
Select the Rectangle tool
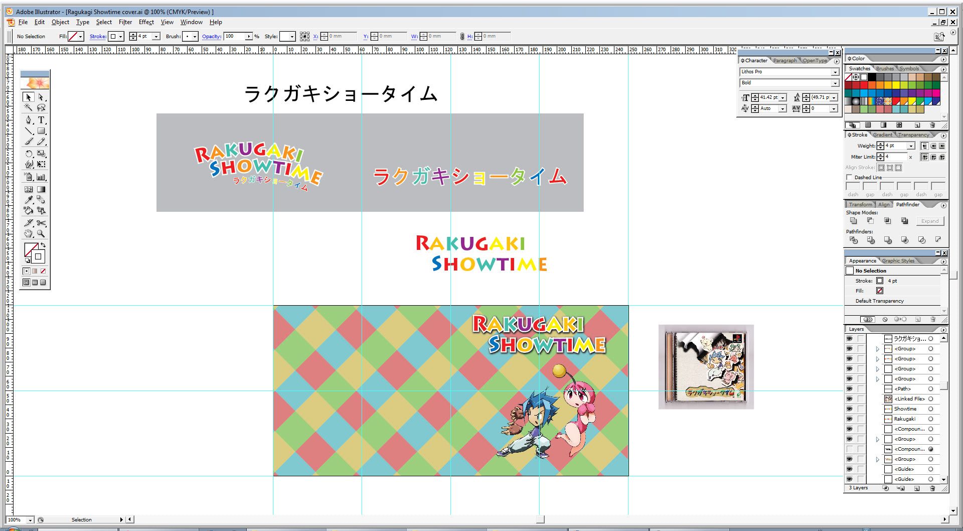pyautogui.click(x=41, y=131)
